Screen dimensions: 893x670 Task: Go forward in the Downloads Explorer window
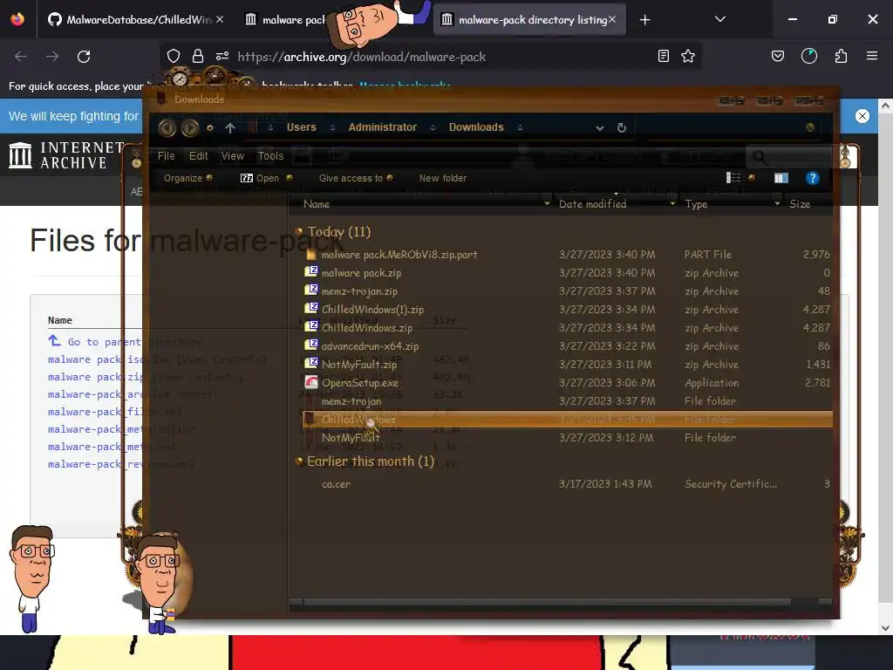[190, 127]
